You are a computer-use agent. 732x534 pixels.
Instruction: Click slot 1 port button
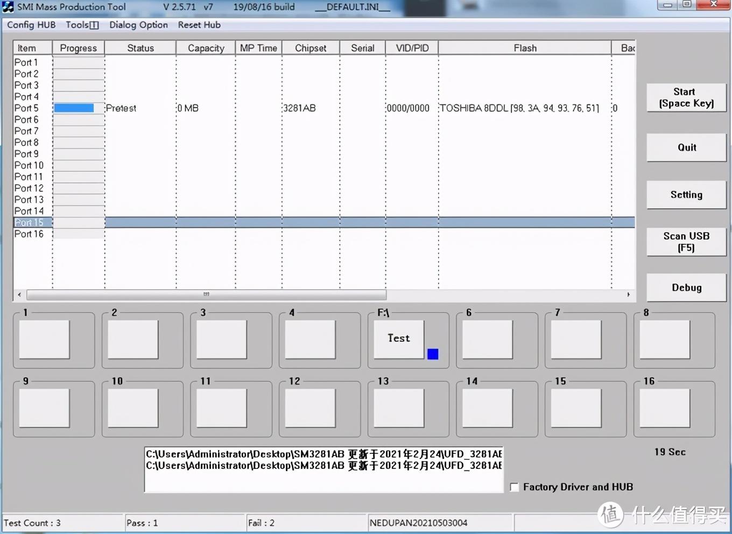coord(45,339)
